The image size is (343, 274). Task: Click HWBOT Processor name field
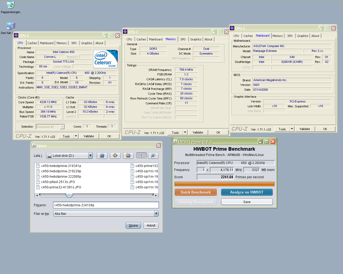[x=236, y=163]
